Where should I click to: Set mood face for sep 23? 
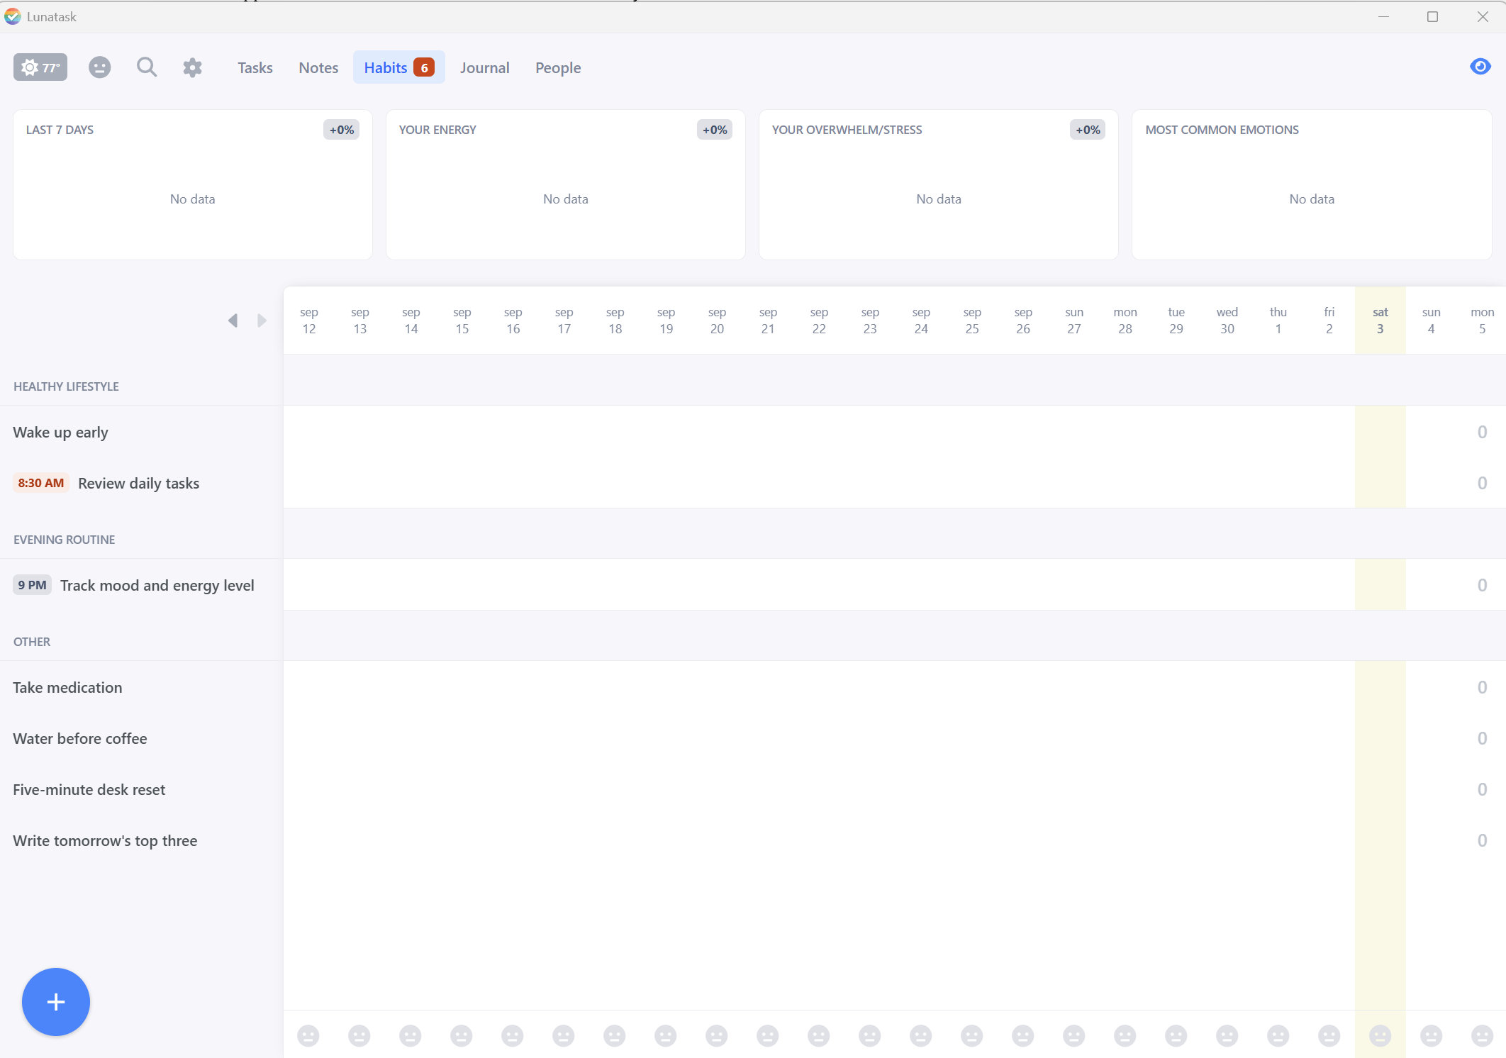tap(870, 1035)
